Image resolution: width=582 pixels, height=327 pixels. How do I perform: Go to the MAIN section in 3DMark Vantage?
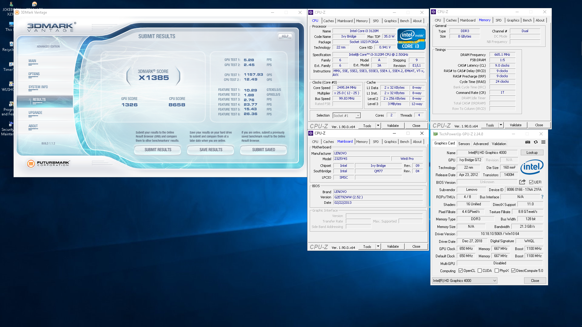[32, 61]
